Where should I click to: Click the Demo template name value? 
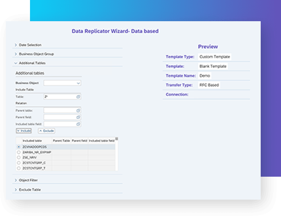(205, 76)
